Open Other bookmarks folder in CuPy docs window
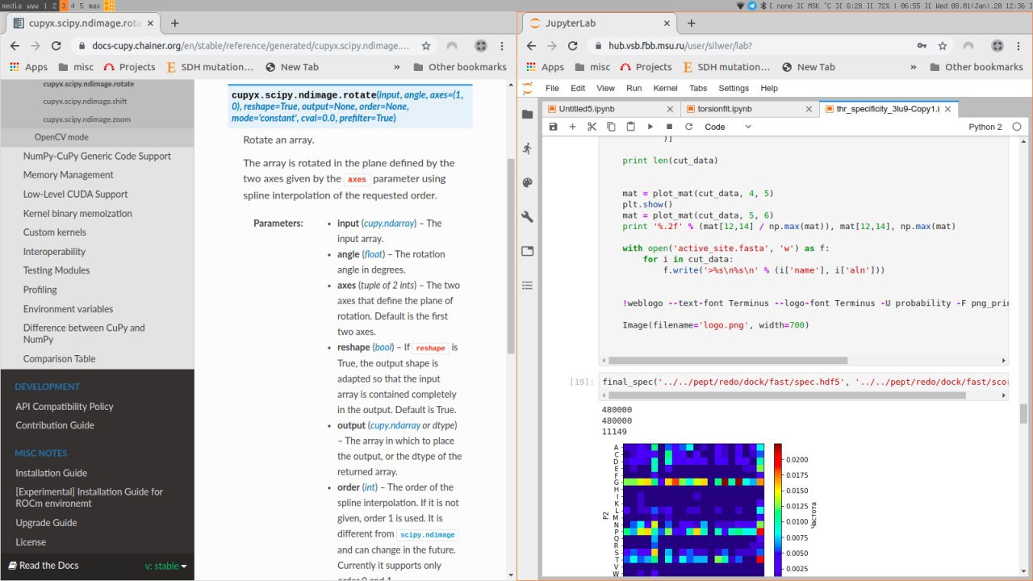Viewport: 1033px width, 581px height. click(459, 67)
